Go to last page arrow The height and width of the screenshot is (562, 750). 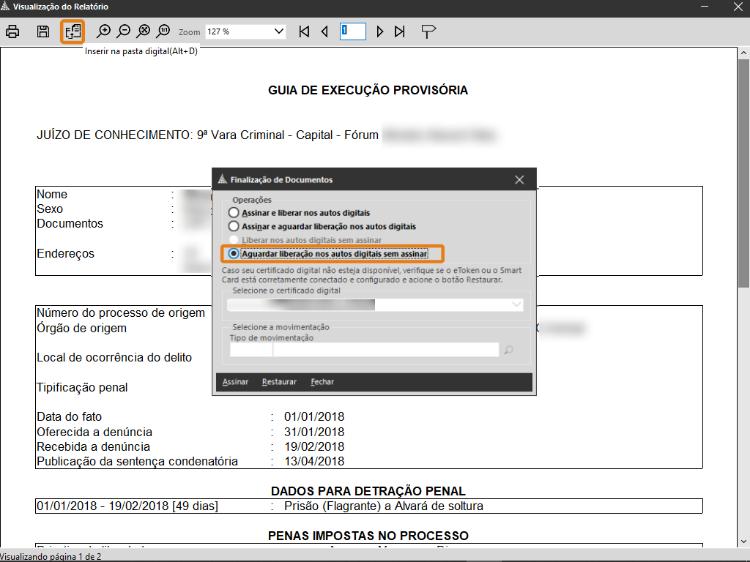click(400, 31)
